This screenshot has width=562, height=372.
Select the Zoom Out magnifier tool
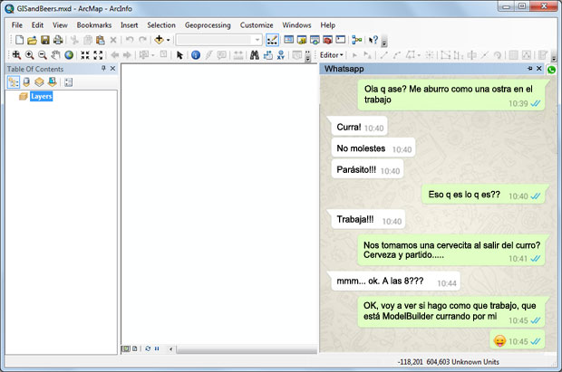[43, 55]
